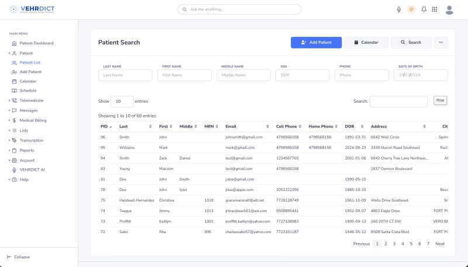Image resolution: width=468 pixels, height=267 pixels.
Task: Click the Telemedicine phone icon
Action: point(14,100)
